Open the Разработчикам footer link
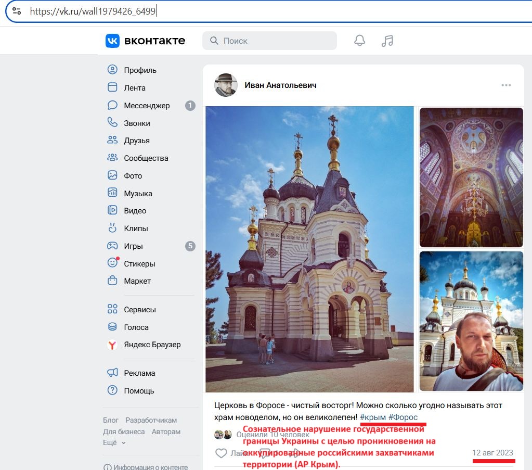This screenshot has width=532, height=470. click(151, 420)
